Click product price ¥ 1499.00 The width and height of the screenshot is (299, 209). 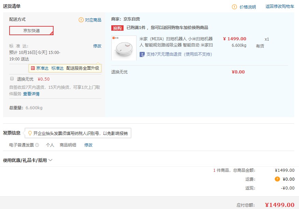pos(234,39)
